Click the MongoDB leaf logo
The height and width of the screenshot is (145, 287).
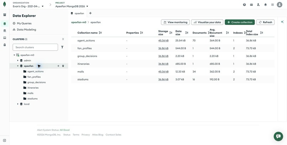[5, 4]
